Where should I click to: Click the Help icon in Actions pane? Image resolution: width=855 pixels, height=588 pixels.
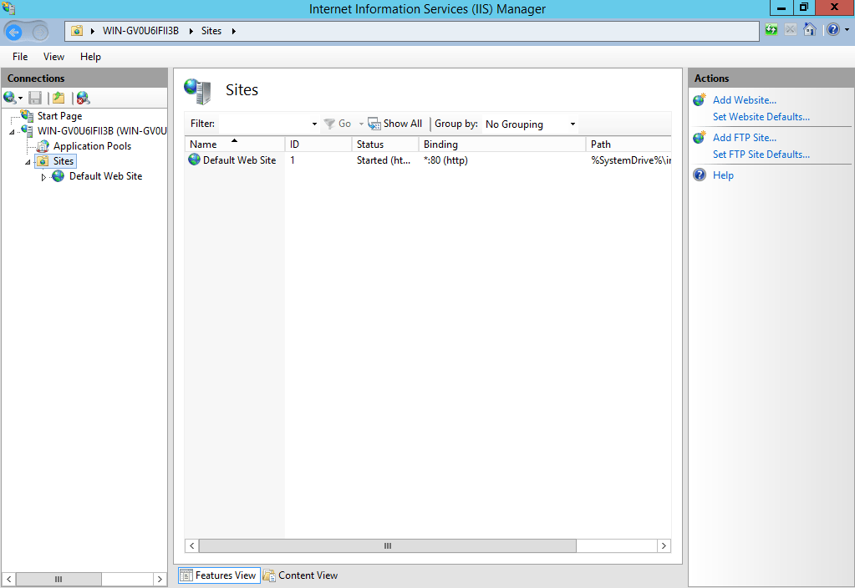point(700,175)
